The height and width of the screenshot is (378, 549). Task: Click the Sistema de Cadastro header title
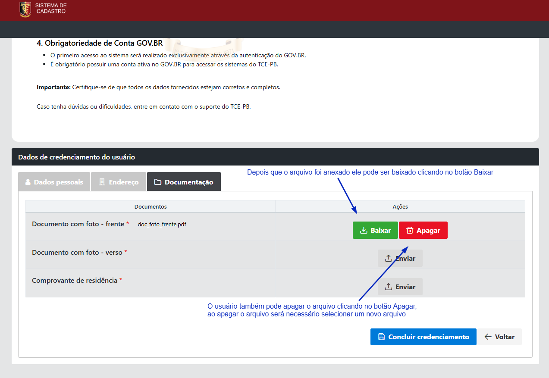[51, 8]
